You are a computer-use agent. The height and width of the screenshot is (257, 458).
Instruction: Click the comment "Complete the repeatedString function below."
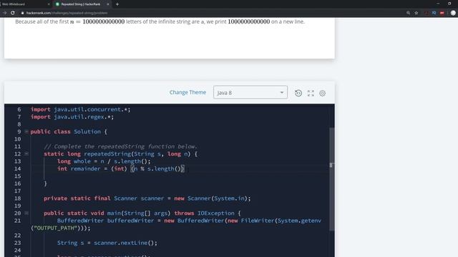[x=126, y=146]
